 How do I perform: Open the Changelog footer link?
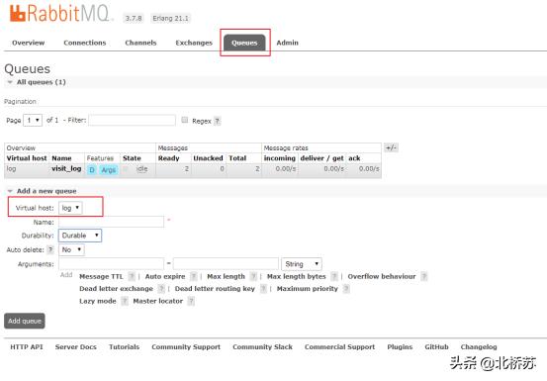coord(479,346)
